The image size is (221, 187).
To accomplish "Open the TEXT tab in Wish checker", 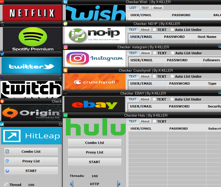I will tap(145, 8).
